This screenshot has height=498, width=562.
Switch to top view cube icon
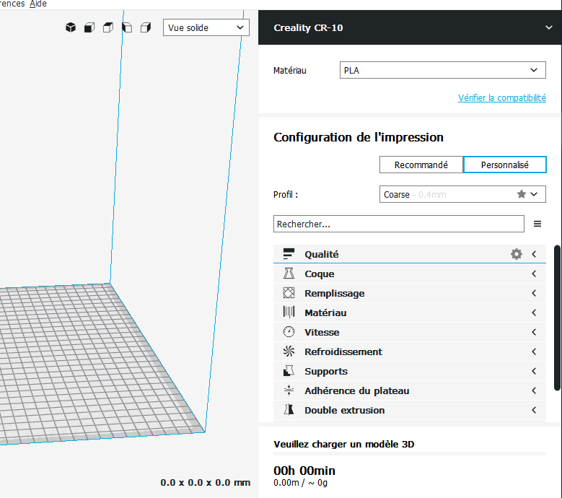click(108, 27)
